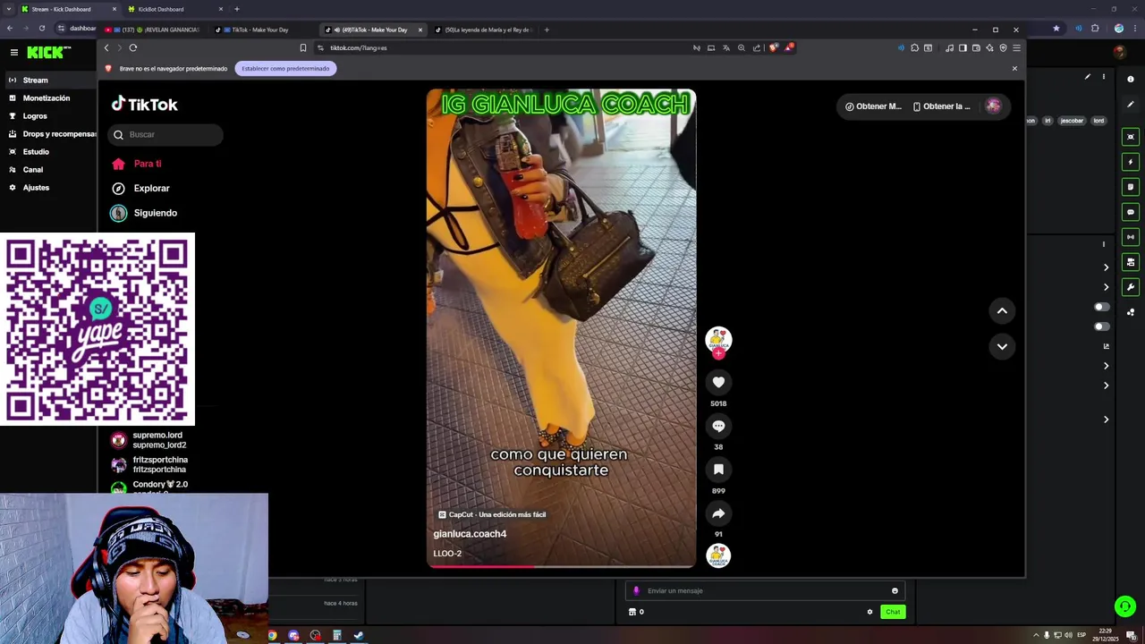Click the TikTok Buscar search field
This screenshot has height=644, width=1145.
pyautogui.click(x=165, y=135)
